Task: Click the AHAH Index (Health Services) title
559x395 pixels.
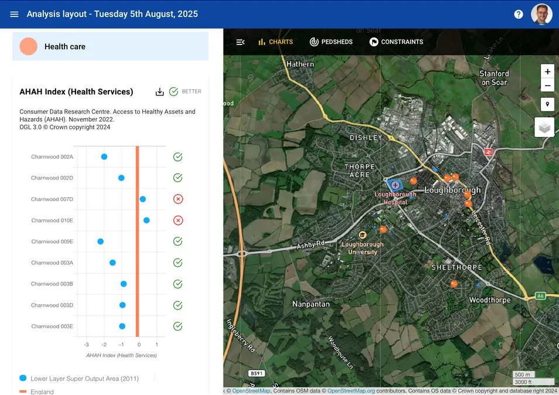Action: coord(76,92)
